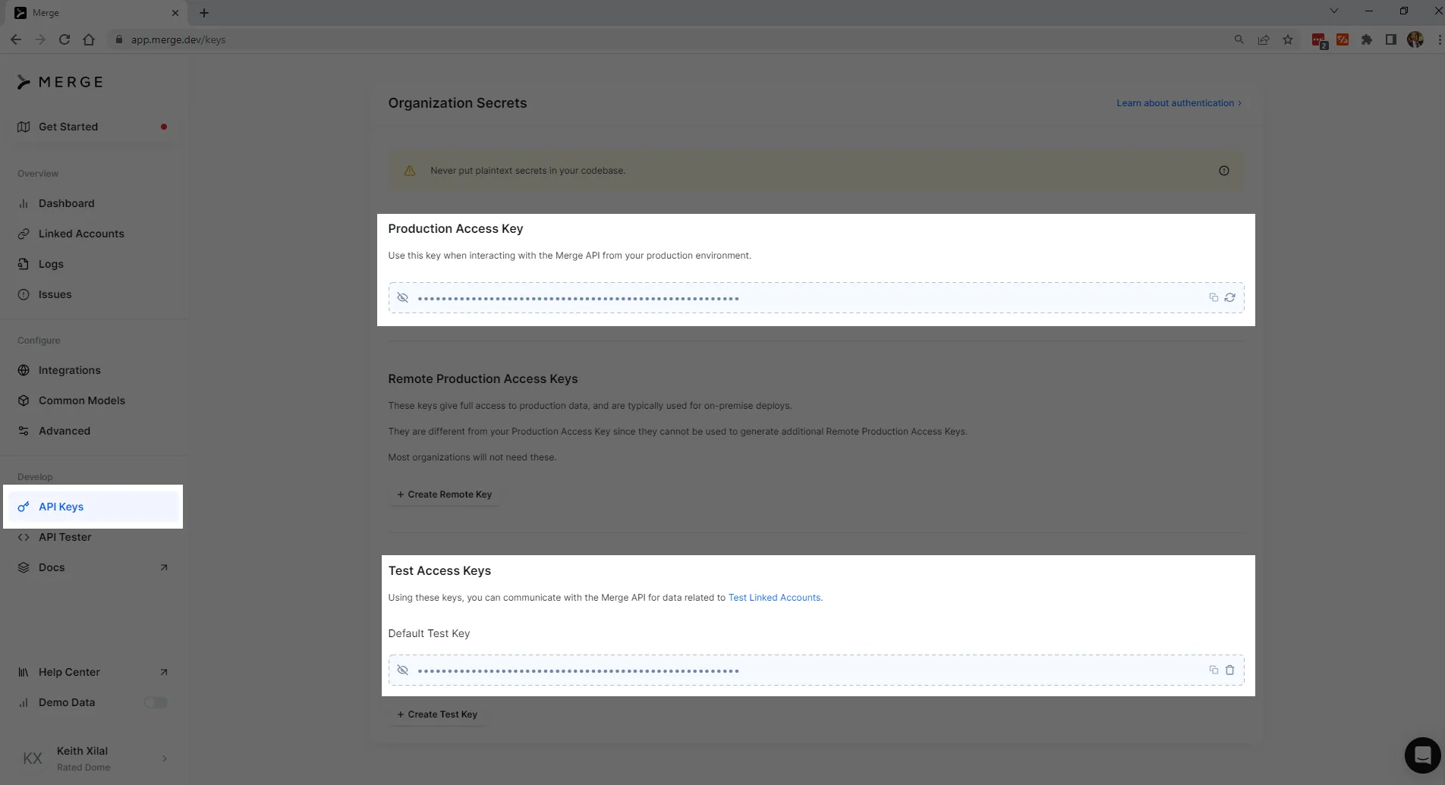The image size is (1445, 785).
Task: Reveal the hidden Default Test Key
Action: coord(403,670)
